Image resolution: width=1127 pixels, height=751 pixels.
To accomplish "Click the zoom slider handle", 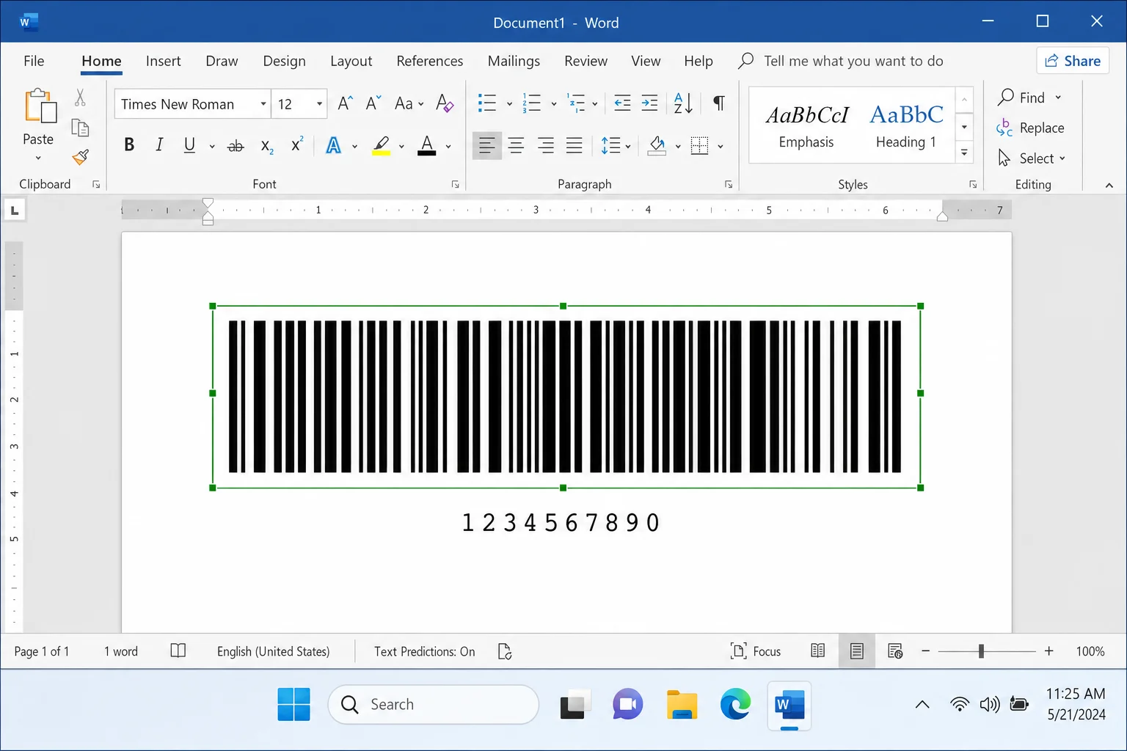I will 981,651.
